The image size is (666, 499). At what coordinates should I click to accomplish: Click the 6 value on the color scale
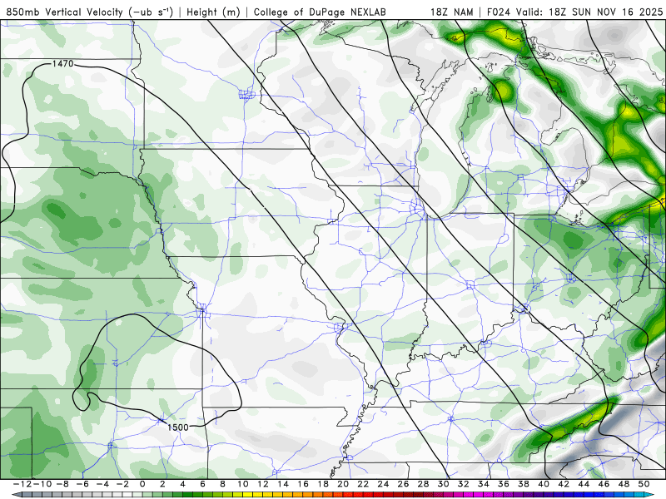[x=202, y=484]
